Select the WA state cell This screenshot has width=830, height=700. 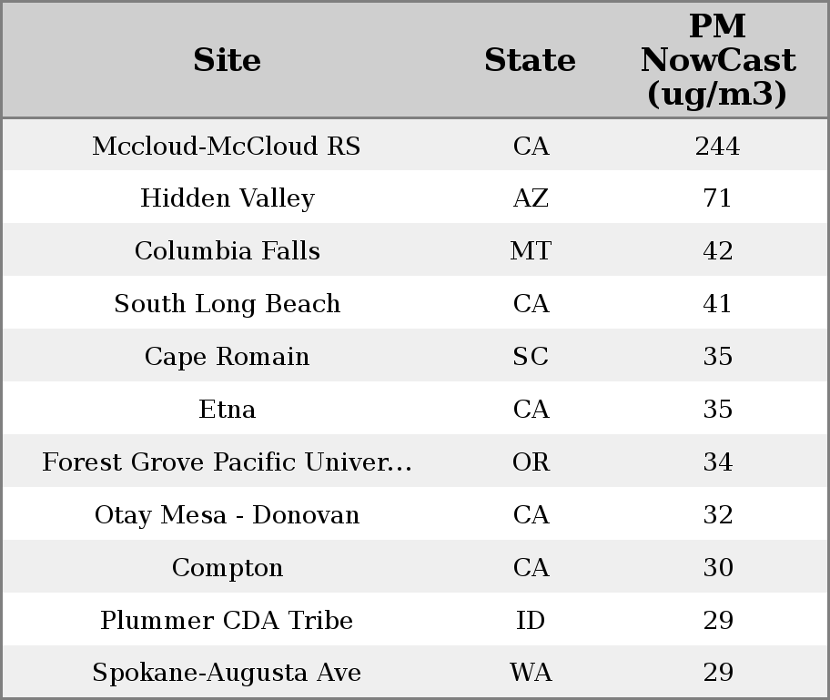[531, 673]
